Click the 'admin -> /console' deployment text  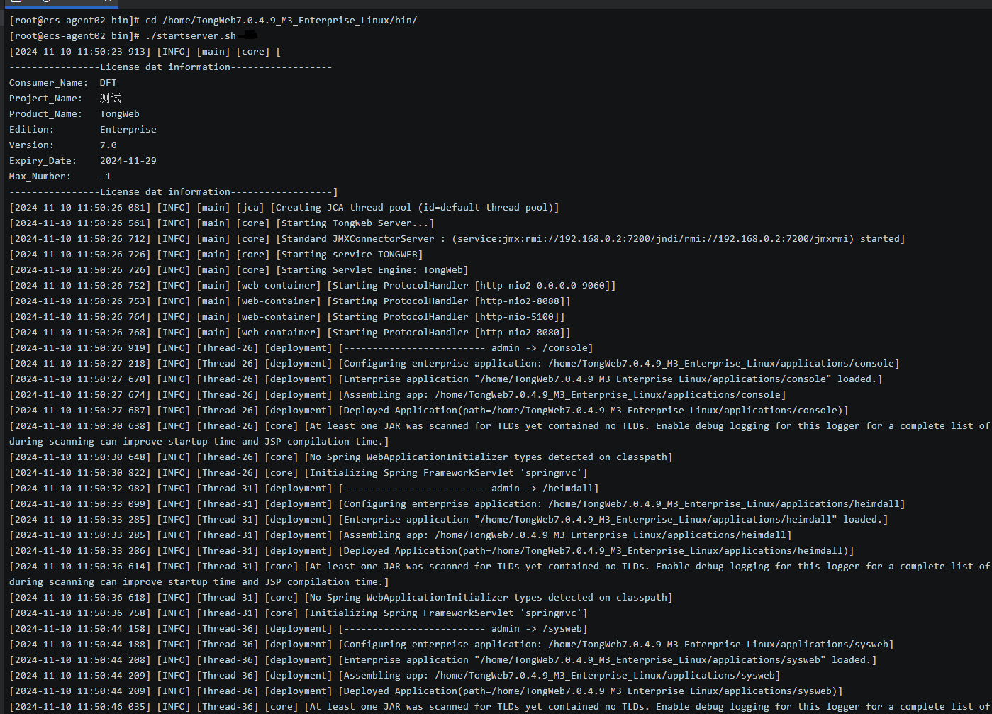540,347
